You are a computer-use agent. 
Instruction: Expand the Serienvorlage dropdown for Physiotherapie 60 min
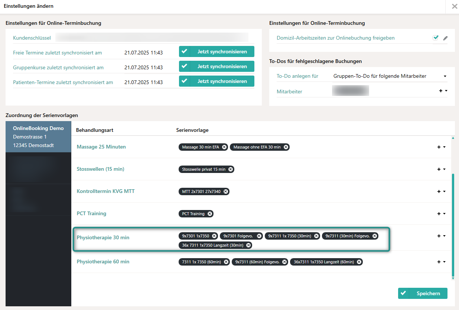pyautogui.click(x=444, y=262)
